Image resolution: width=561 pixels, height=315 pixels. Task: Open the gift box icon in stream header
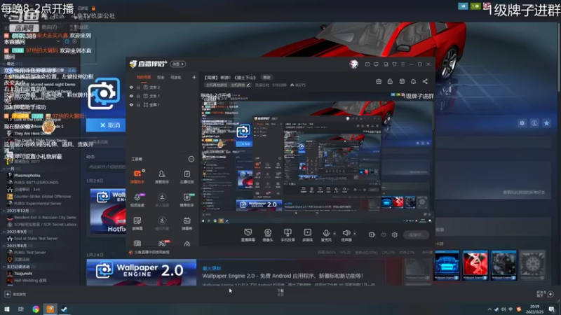(379, 81)
